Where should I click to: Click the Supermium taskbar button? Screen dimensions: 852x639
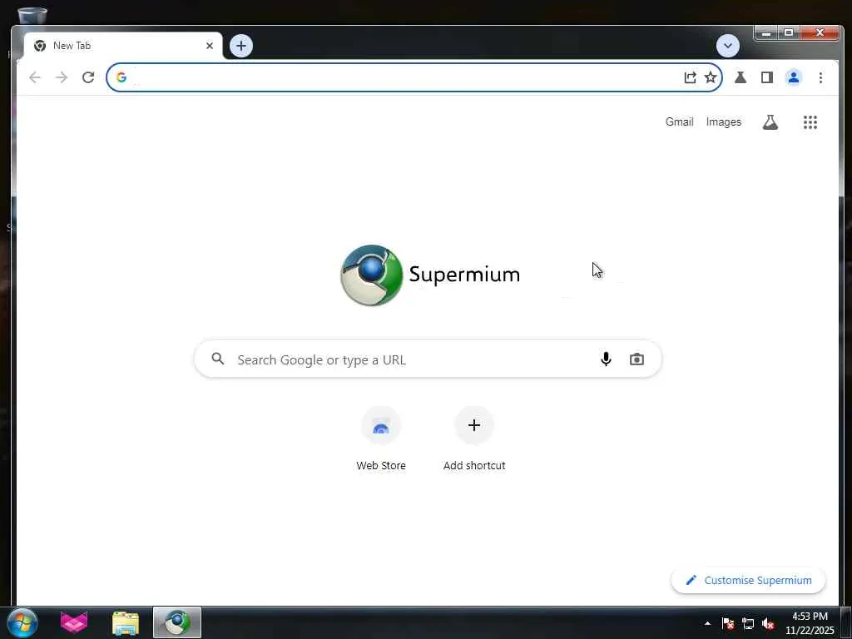pyautogui.click(x=177, y=622)
